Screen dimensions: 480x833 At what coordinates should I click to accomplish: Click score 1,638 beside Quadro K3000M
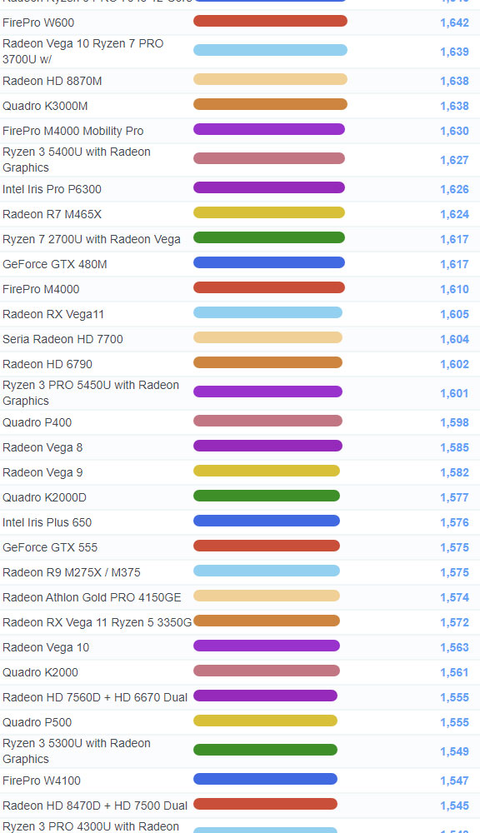pos(454,107)
